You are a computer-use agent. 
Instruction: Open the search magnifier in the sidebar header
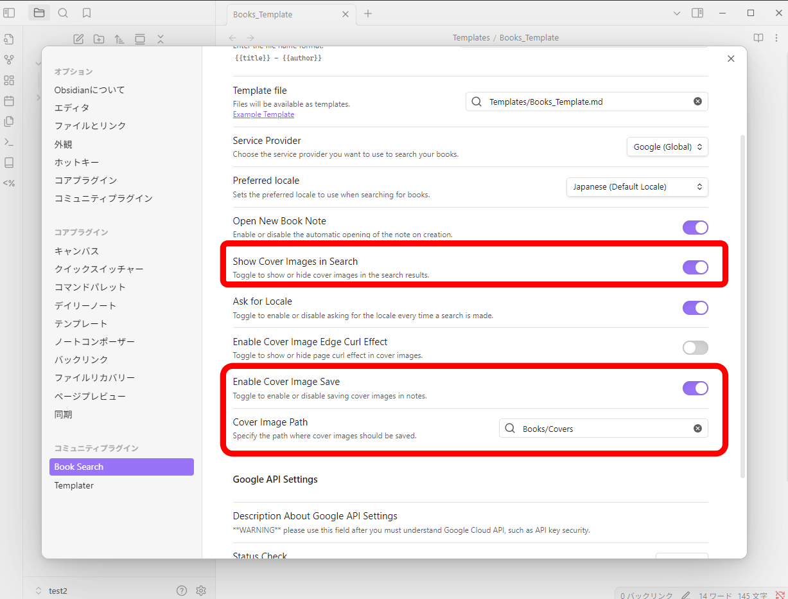coord(63,13)
